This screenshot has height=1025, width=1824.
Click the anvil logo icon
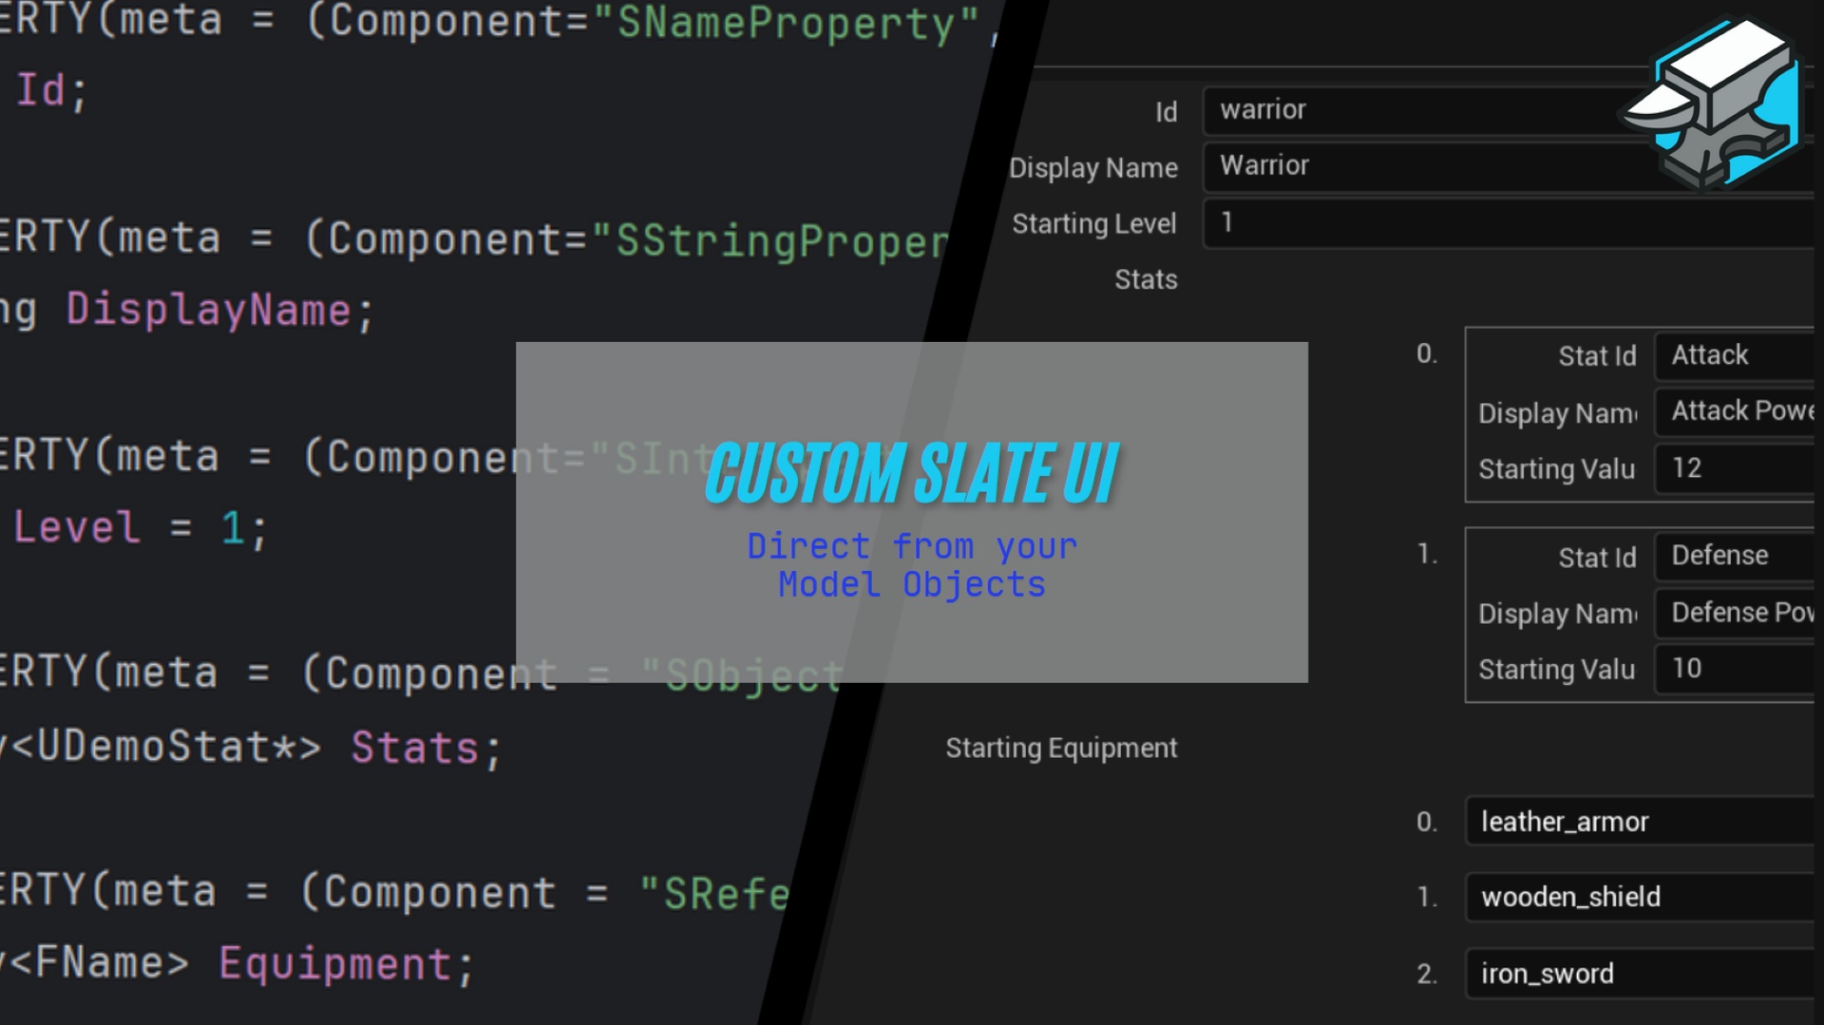pos(1713,103)
